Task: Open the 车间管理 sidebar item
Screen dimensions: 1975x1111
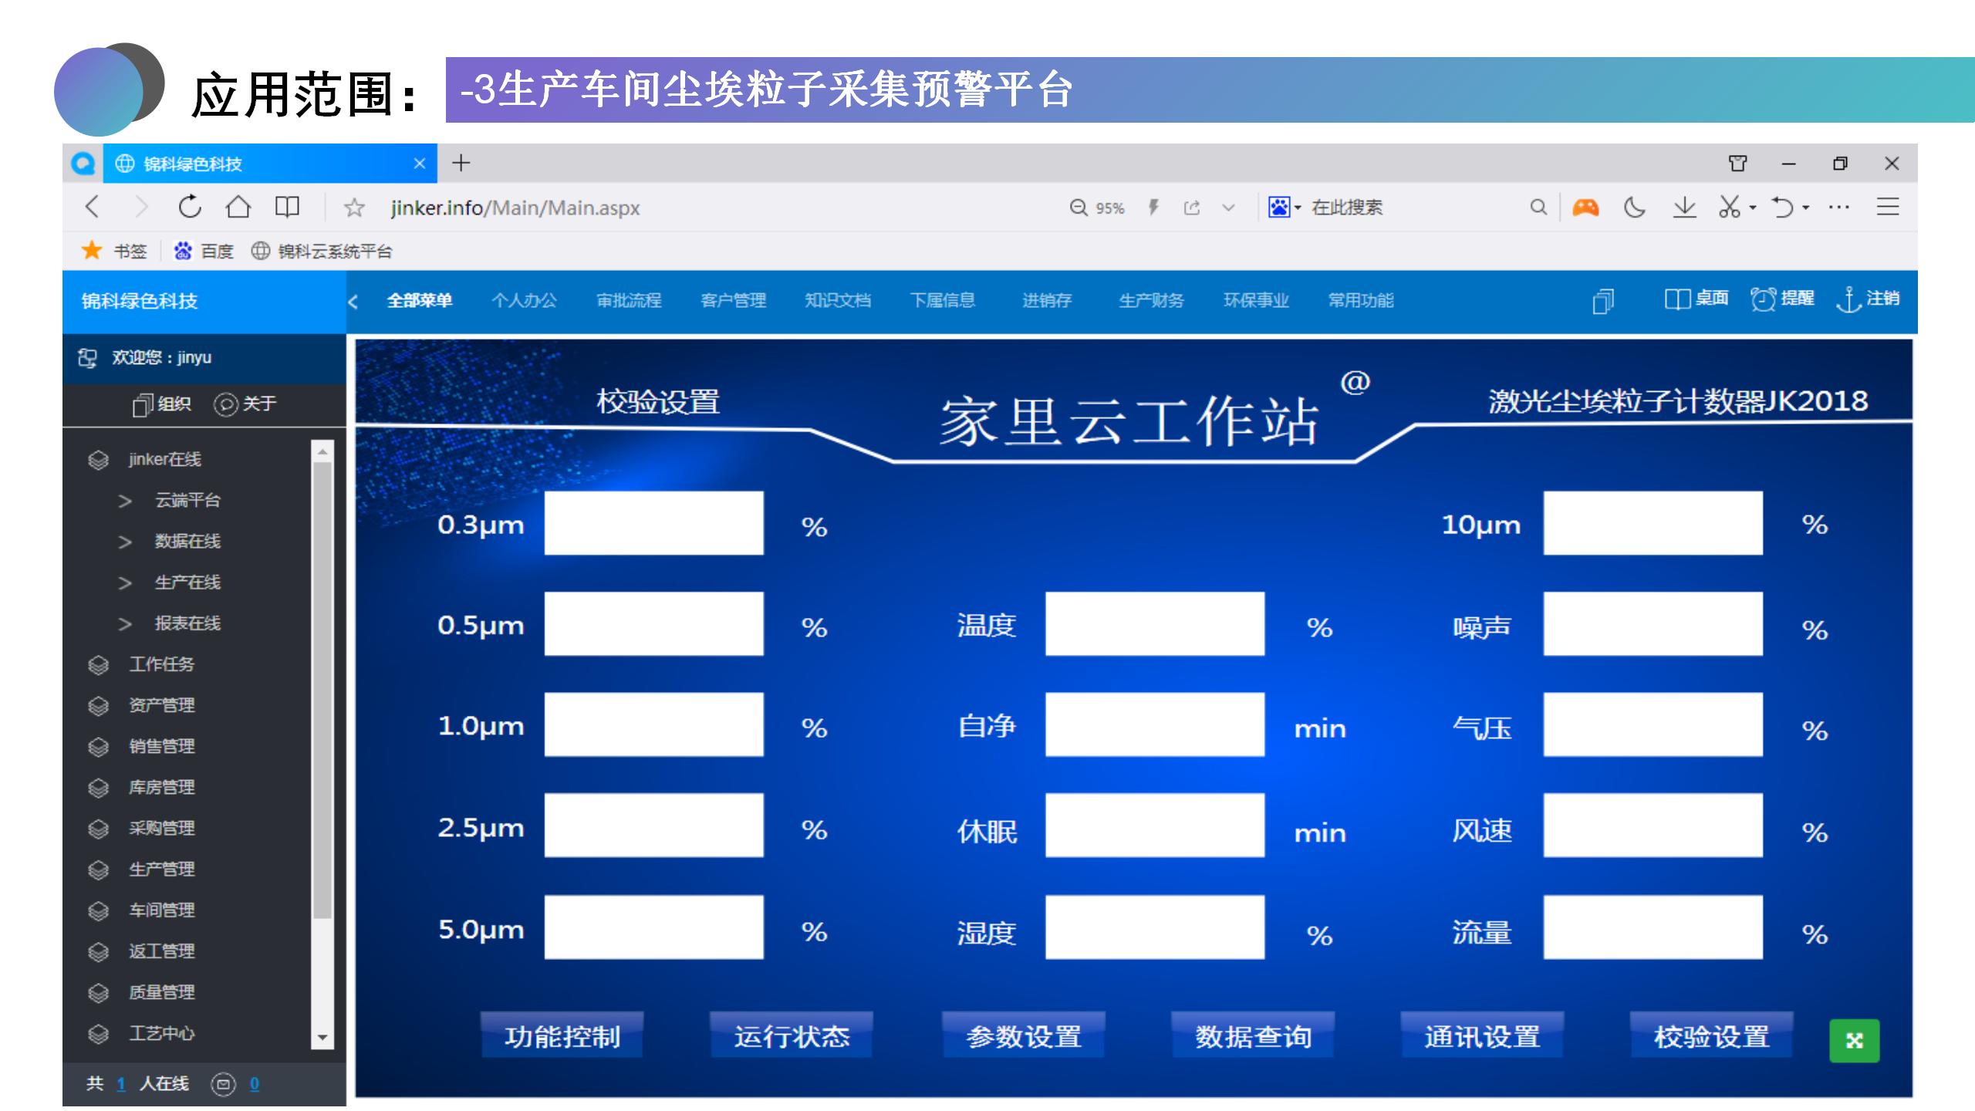Action: 161,910
